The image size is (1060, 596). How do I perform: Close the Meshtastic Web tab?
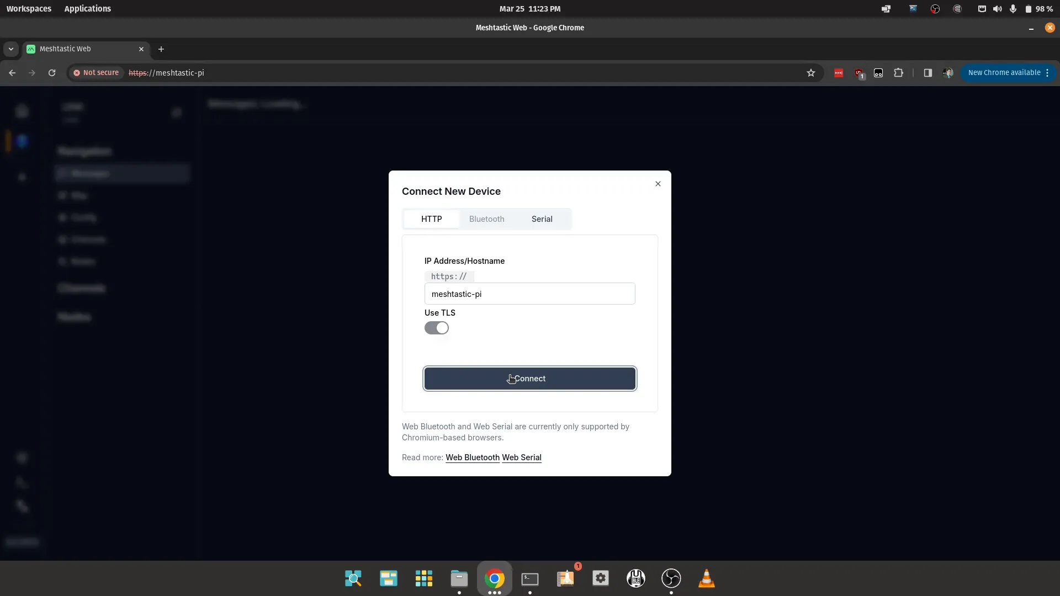[x=141, y=49]
